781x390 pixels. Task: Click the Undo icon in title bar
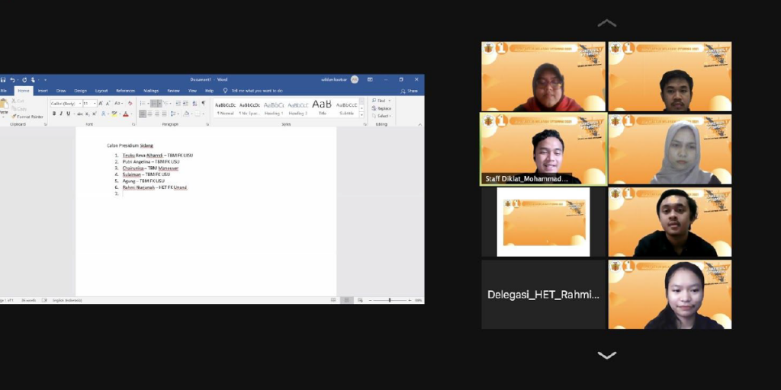click(13, 79)
